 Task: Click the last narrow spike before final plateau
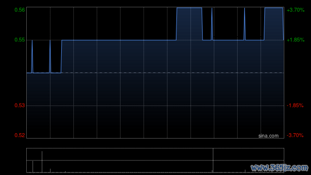244,24
